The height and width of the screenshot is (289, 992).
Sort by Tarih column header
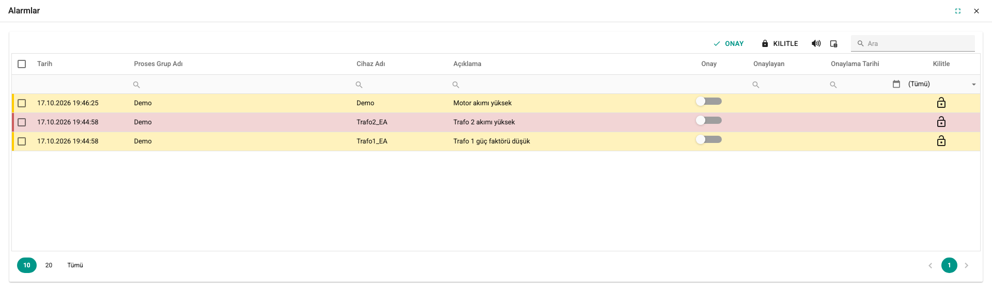pos(44,64)
